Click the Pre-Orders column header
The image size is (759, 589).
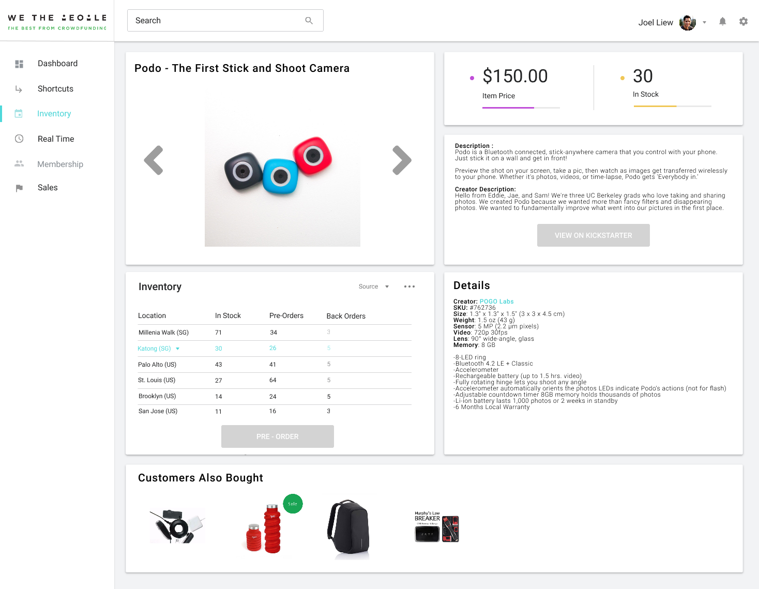[286, 316]
